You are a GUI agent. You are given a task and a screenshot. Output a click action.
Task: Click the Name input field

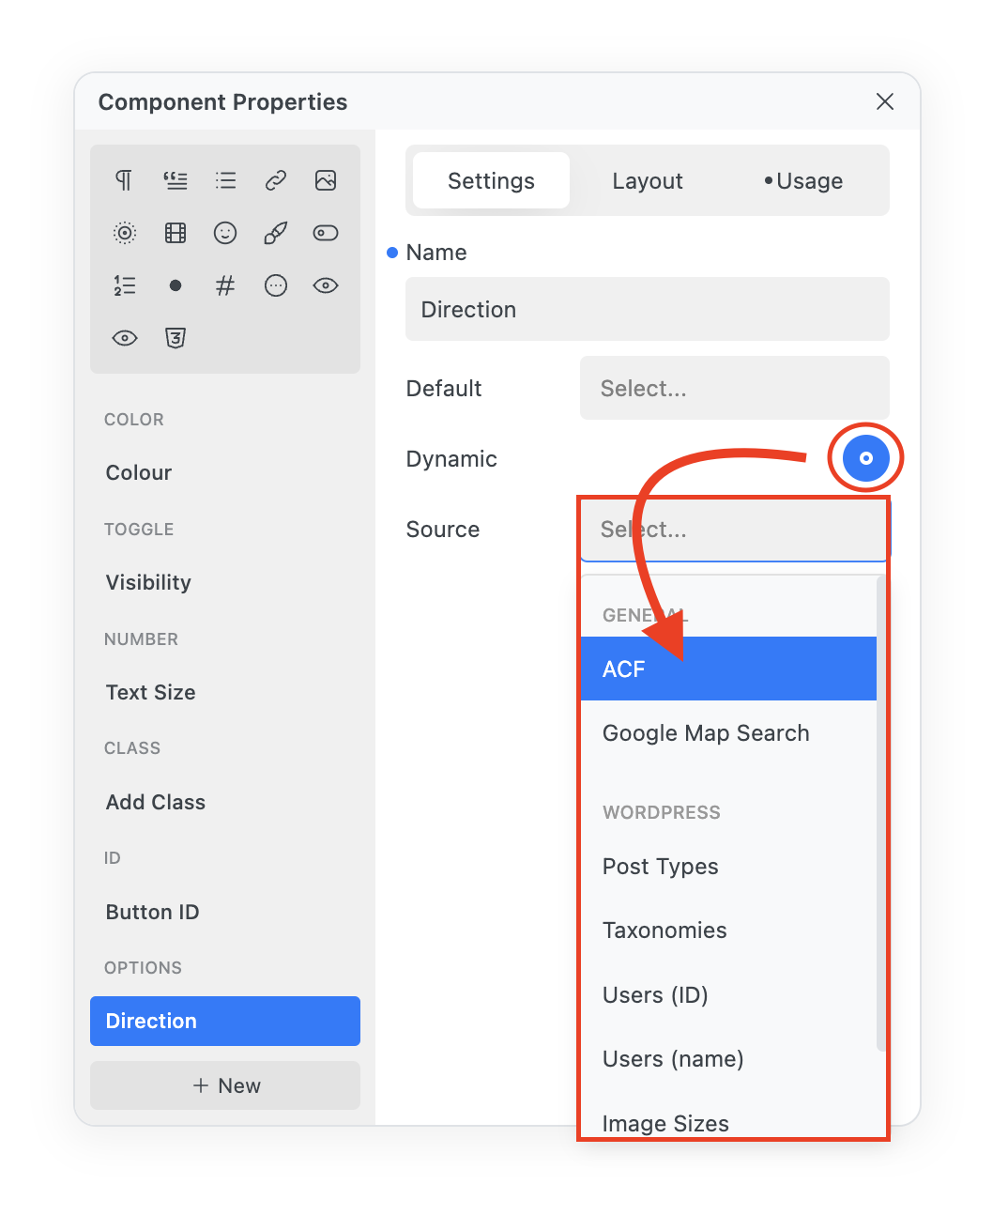click(647, 309)
